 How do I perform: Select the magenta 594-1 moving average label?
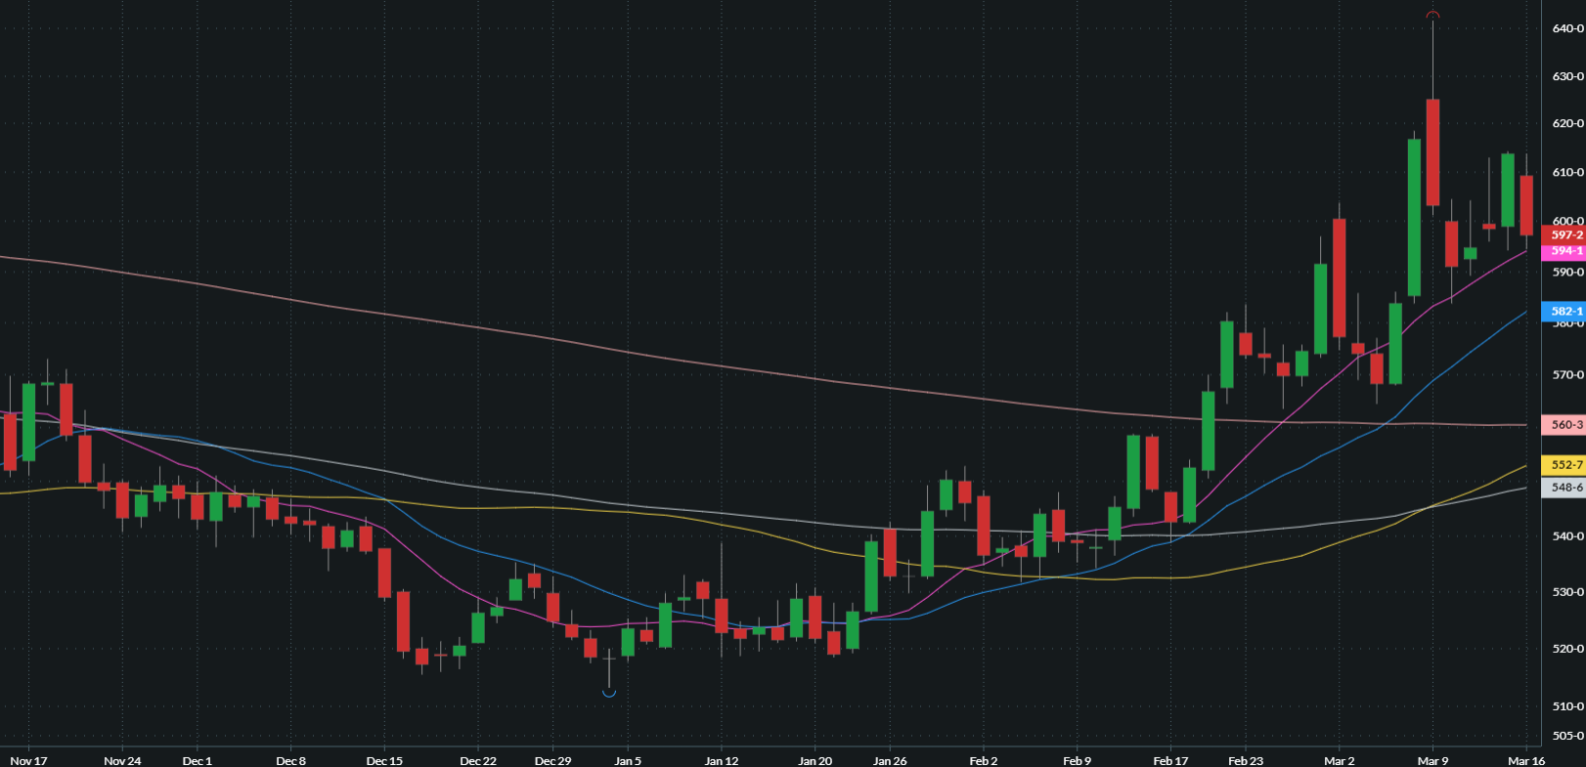pyautogui.click(x=1564, y=251)
